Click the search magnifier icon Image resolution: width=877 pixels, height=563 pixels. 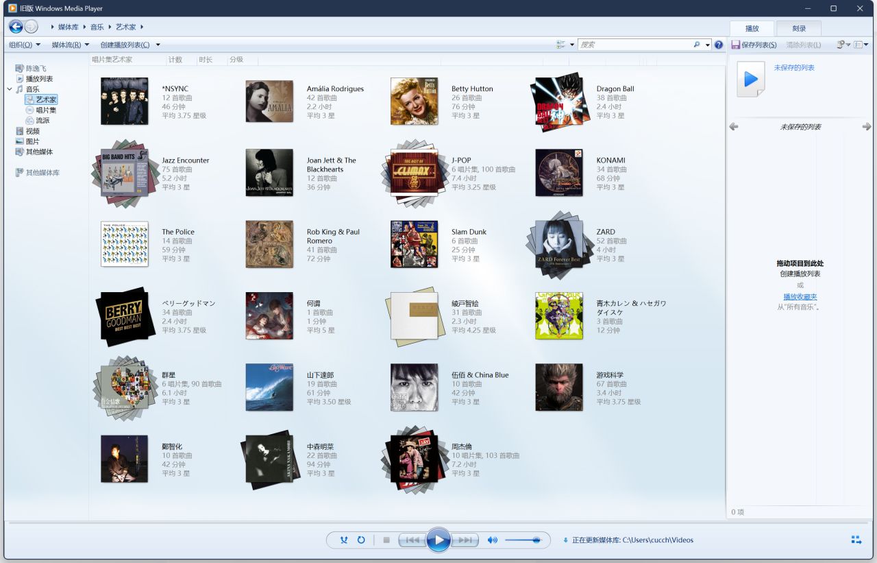click(697, 45)
